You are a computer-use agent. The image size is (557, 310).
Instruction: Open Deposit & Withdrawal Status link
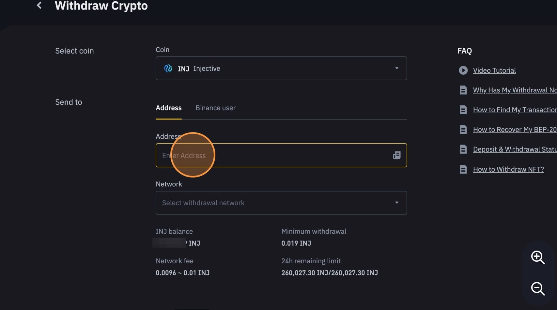[514, 149]
